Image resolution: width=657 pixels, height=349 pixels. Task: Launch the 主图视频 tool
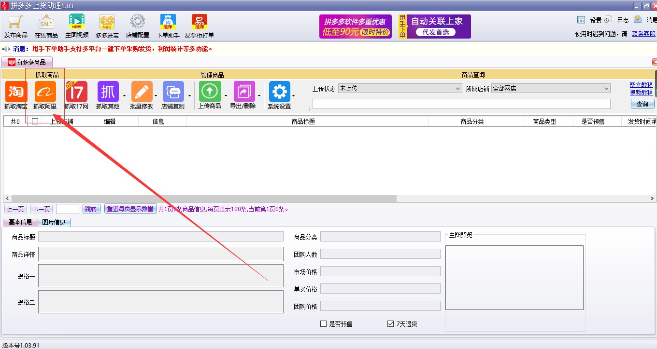click(76, 24)
